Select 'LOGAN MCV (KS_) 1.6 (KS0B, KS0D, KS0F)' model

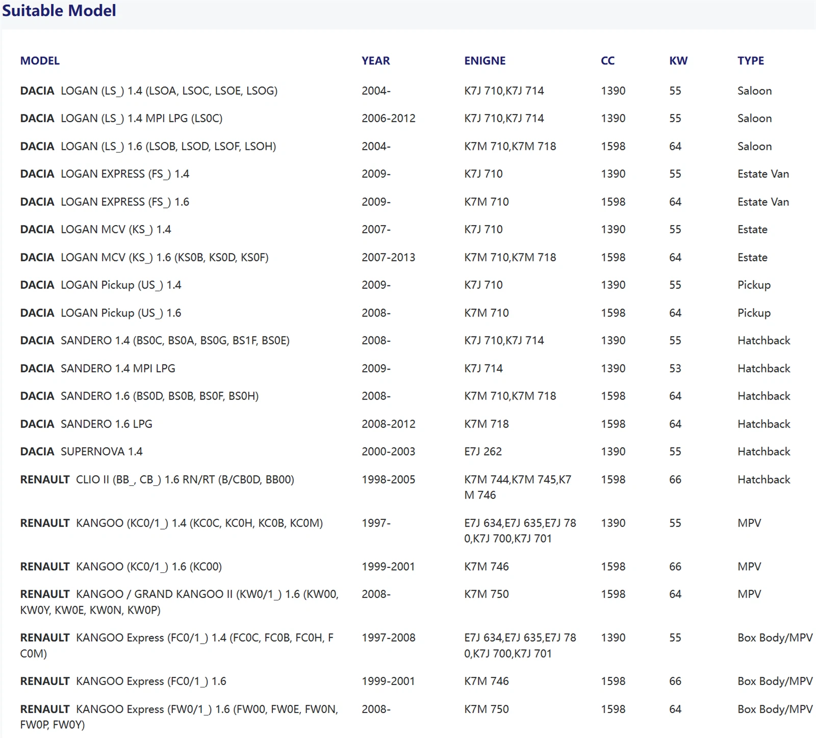point(144,257)
